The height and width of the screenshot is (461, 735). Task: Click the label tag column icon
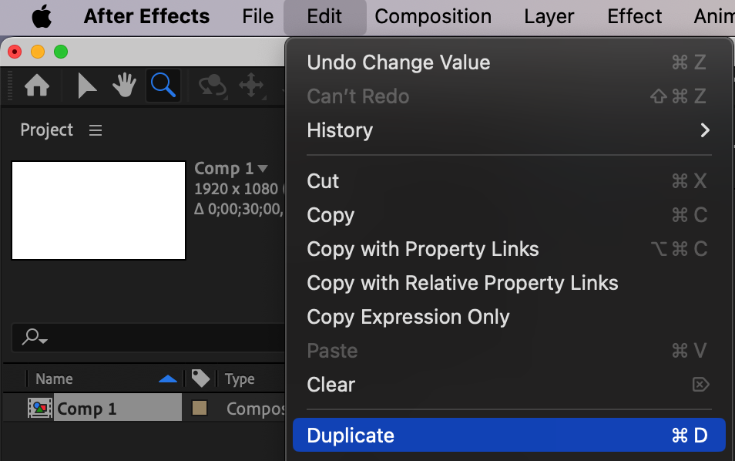200,379
